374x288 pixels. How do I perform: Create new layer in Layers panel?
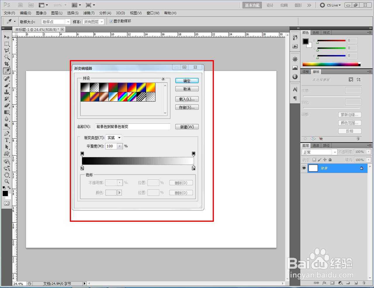click(356, 283)
